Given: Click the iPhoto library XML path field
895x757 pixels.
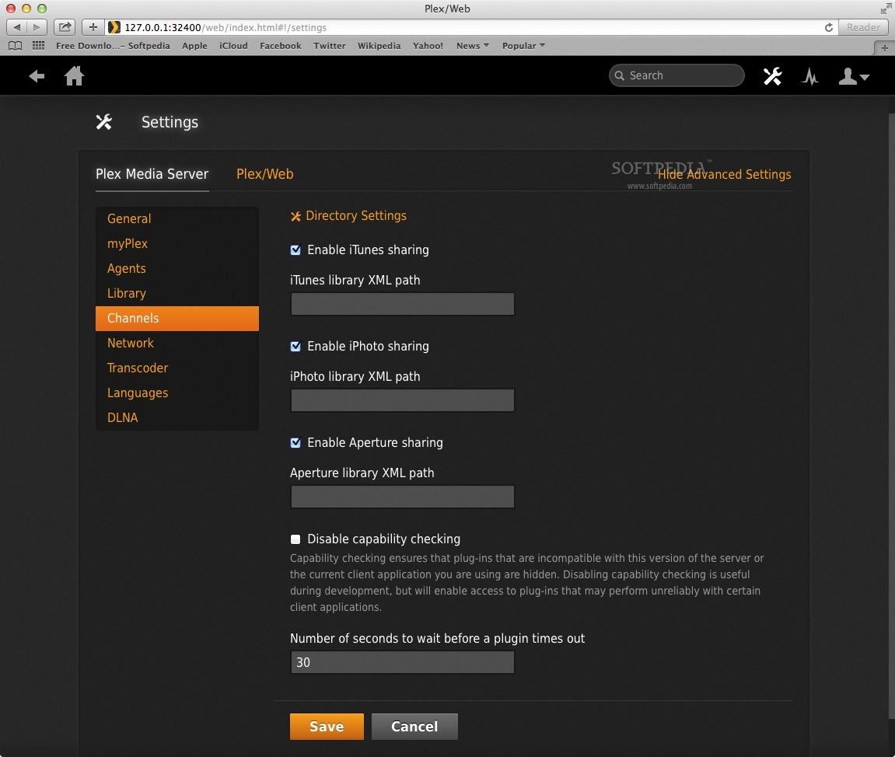Looking at the screenshot, I should tap(403, 400).
